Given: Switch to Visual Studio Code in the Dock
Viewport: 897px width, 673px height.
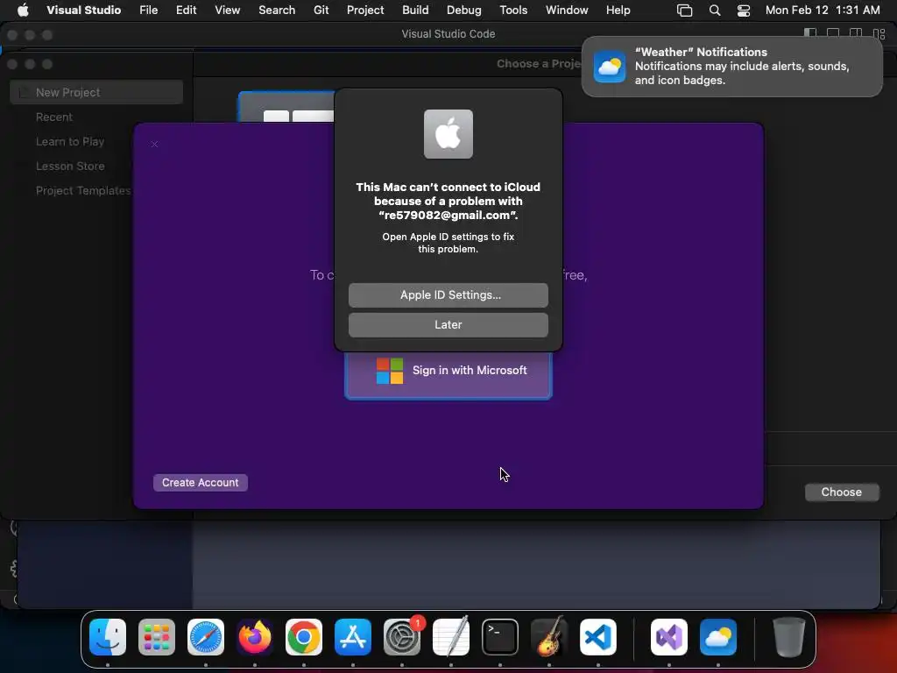Looking at the screenshot, I should pyautogui.click(x=598, y=637).
